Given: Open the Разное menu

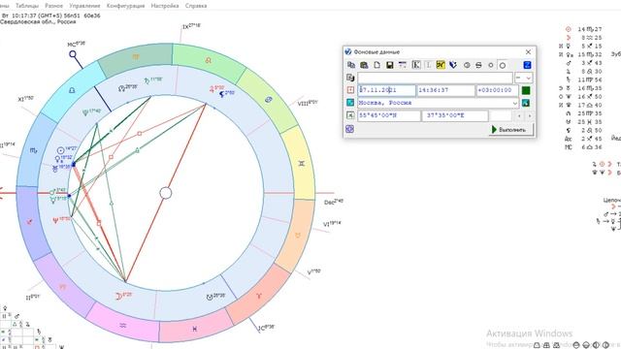Looking at the screenshot, I should (x=54, y=6).
